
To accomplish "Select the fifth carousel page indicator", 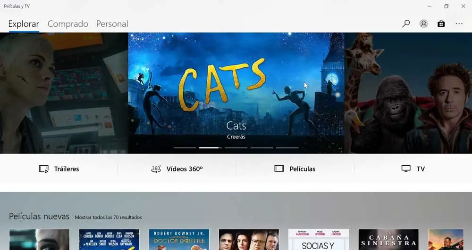I will (x=287, y=148).
